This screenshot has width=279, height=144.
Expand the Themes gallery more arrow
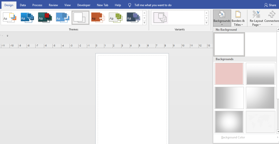144,23
